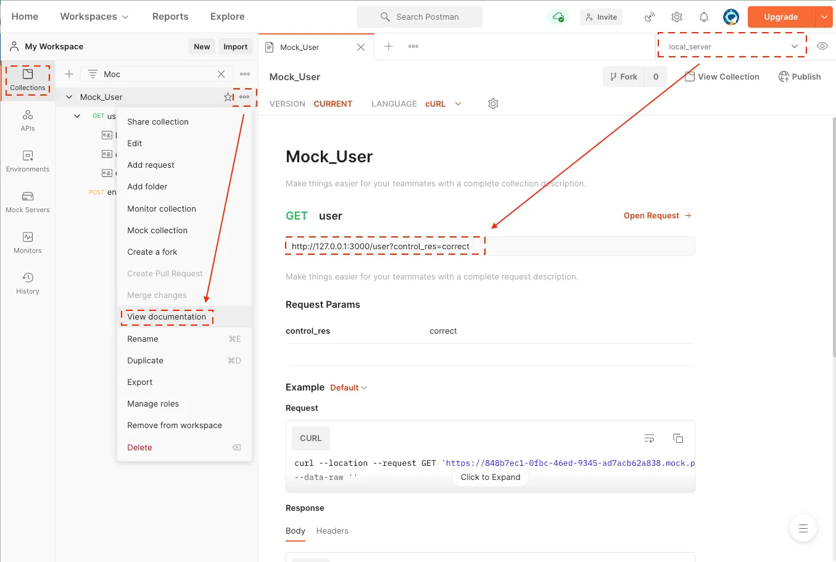This screenshot has width=836, height=562.
Task: Click the cloud sync status icon
Action: point(558,17)
